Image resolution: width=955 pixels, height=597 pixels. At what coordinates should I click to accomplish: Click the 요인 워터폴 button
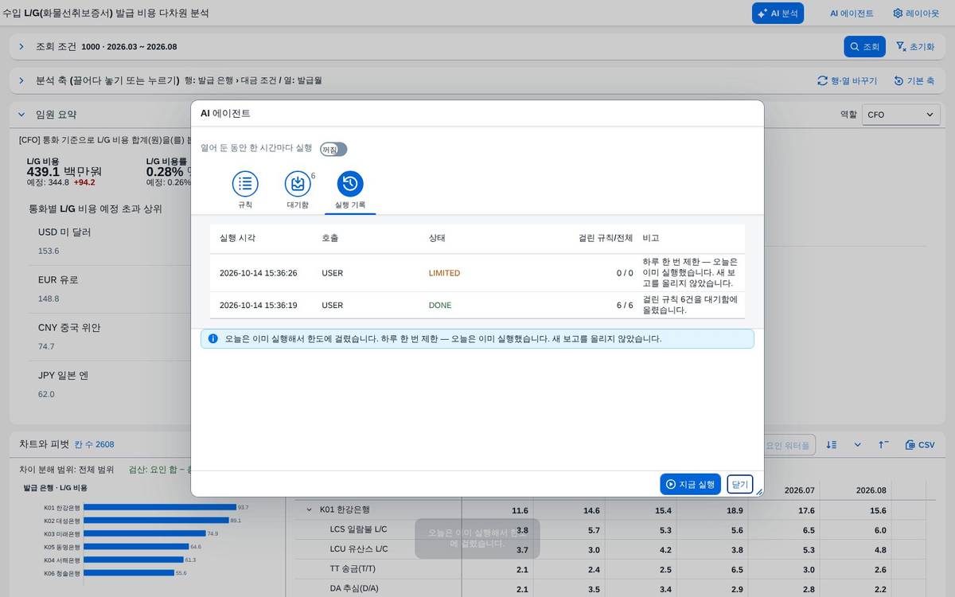pos(788,445)
